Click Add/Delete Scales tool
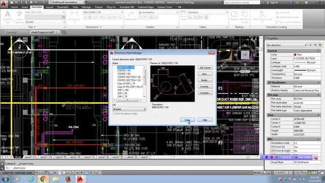This screenshot has width=325, height=183. tap(287, 17)
